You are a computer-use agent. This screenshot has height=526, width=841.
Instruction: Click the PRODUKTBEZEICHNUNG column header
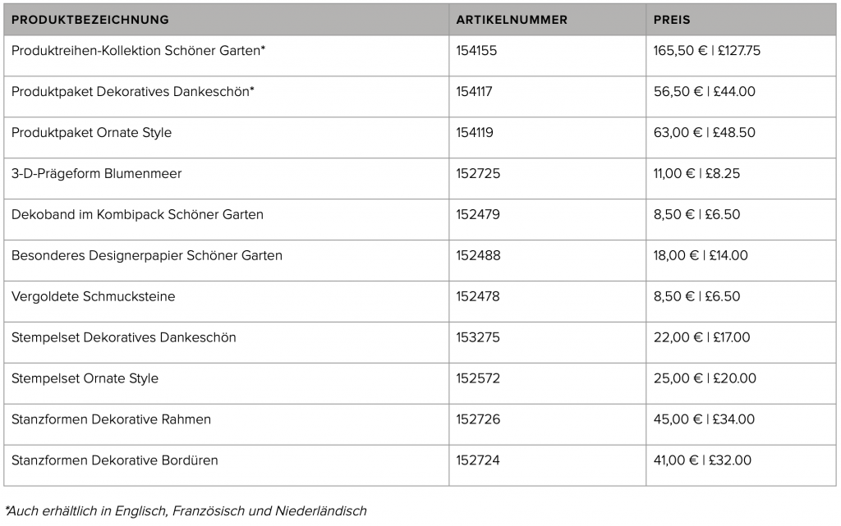[90, 20]
